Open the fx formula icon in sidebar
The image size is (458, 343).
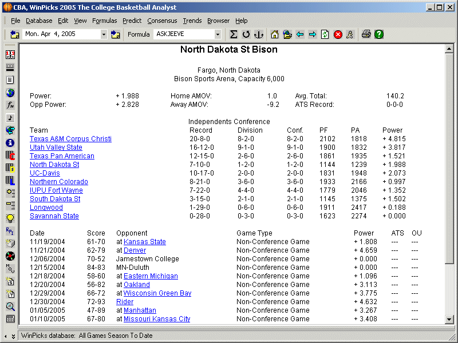[10, 105]
